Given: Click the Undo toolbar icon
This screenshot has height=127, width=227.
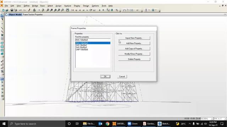Looking at the screenshot, I should [x=21, y=10].
